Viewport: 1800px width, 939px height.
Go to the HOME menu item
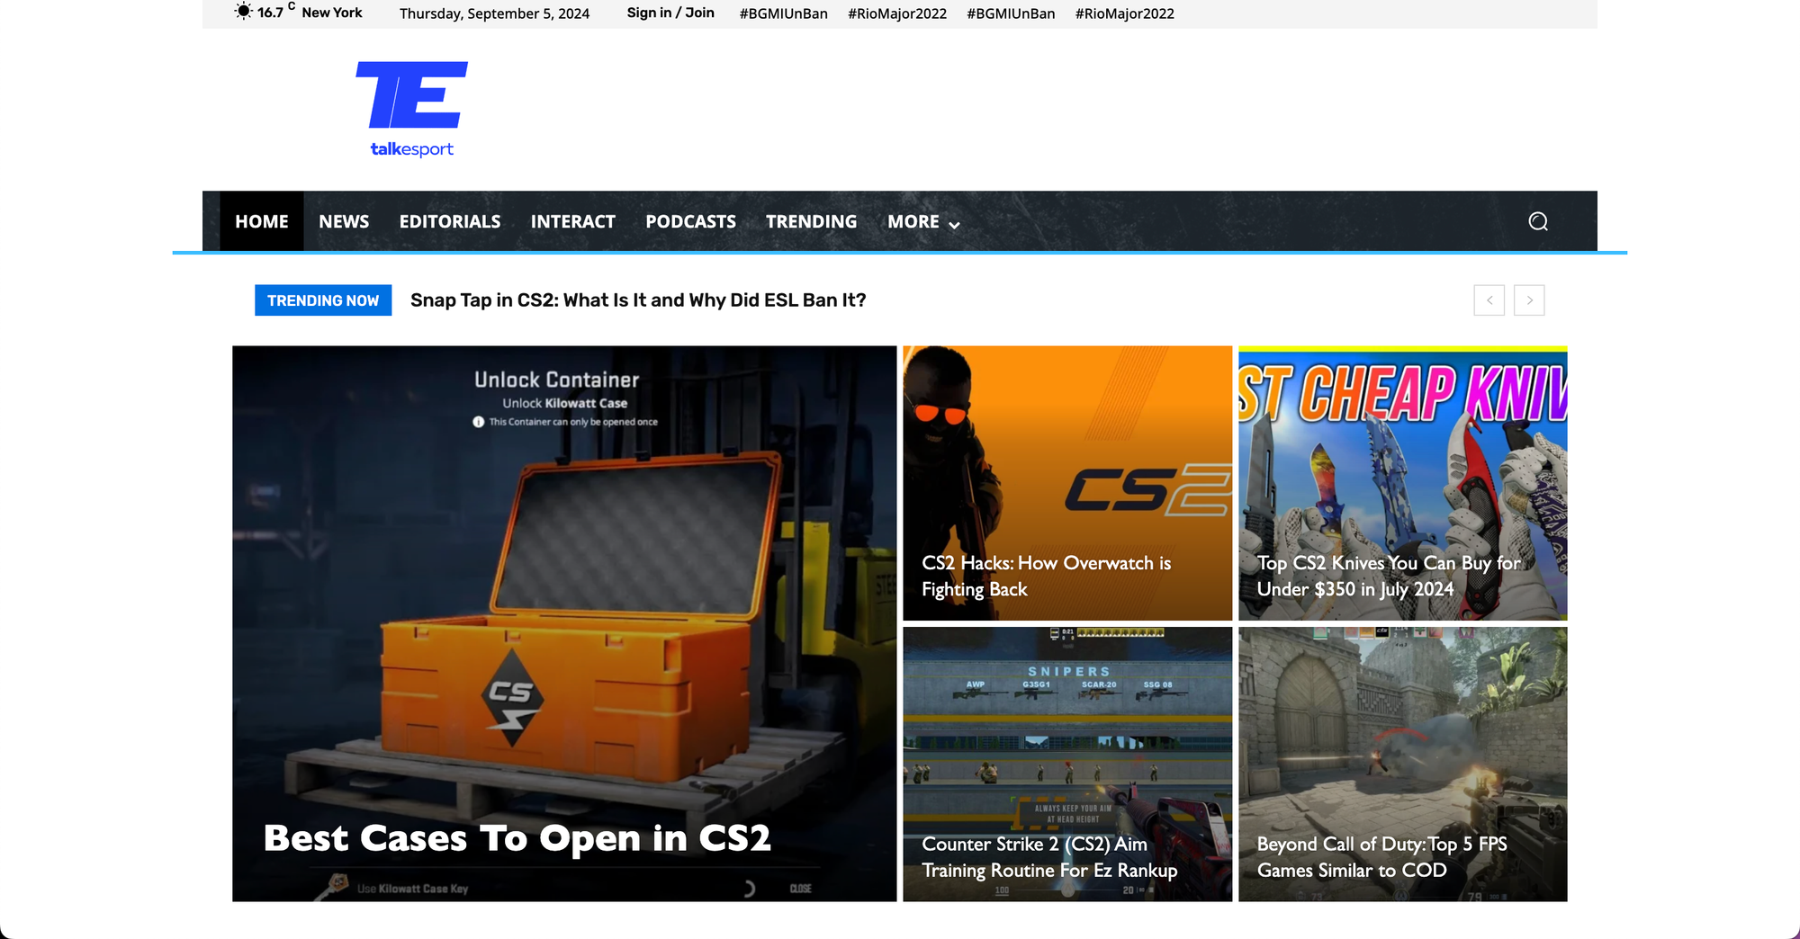pos(262,221)
